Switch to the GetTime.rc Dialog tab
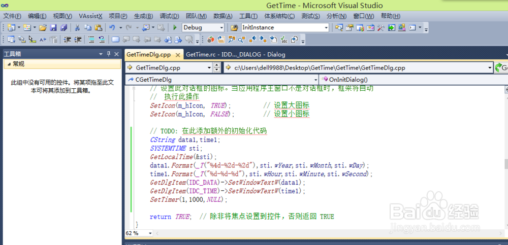 click(236, 54)
